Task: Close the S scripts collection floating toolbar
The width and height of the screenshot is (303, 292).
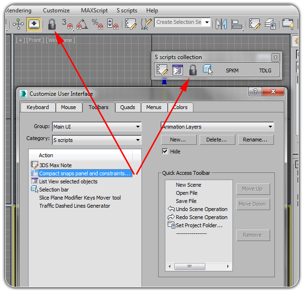Action: pos(275,57)
